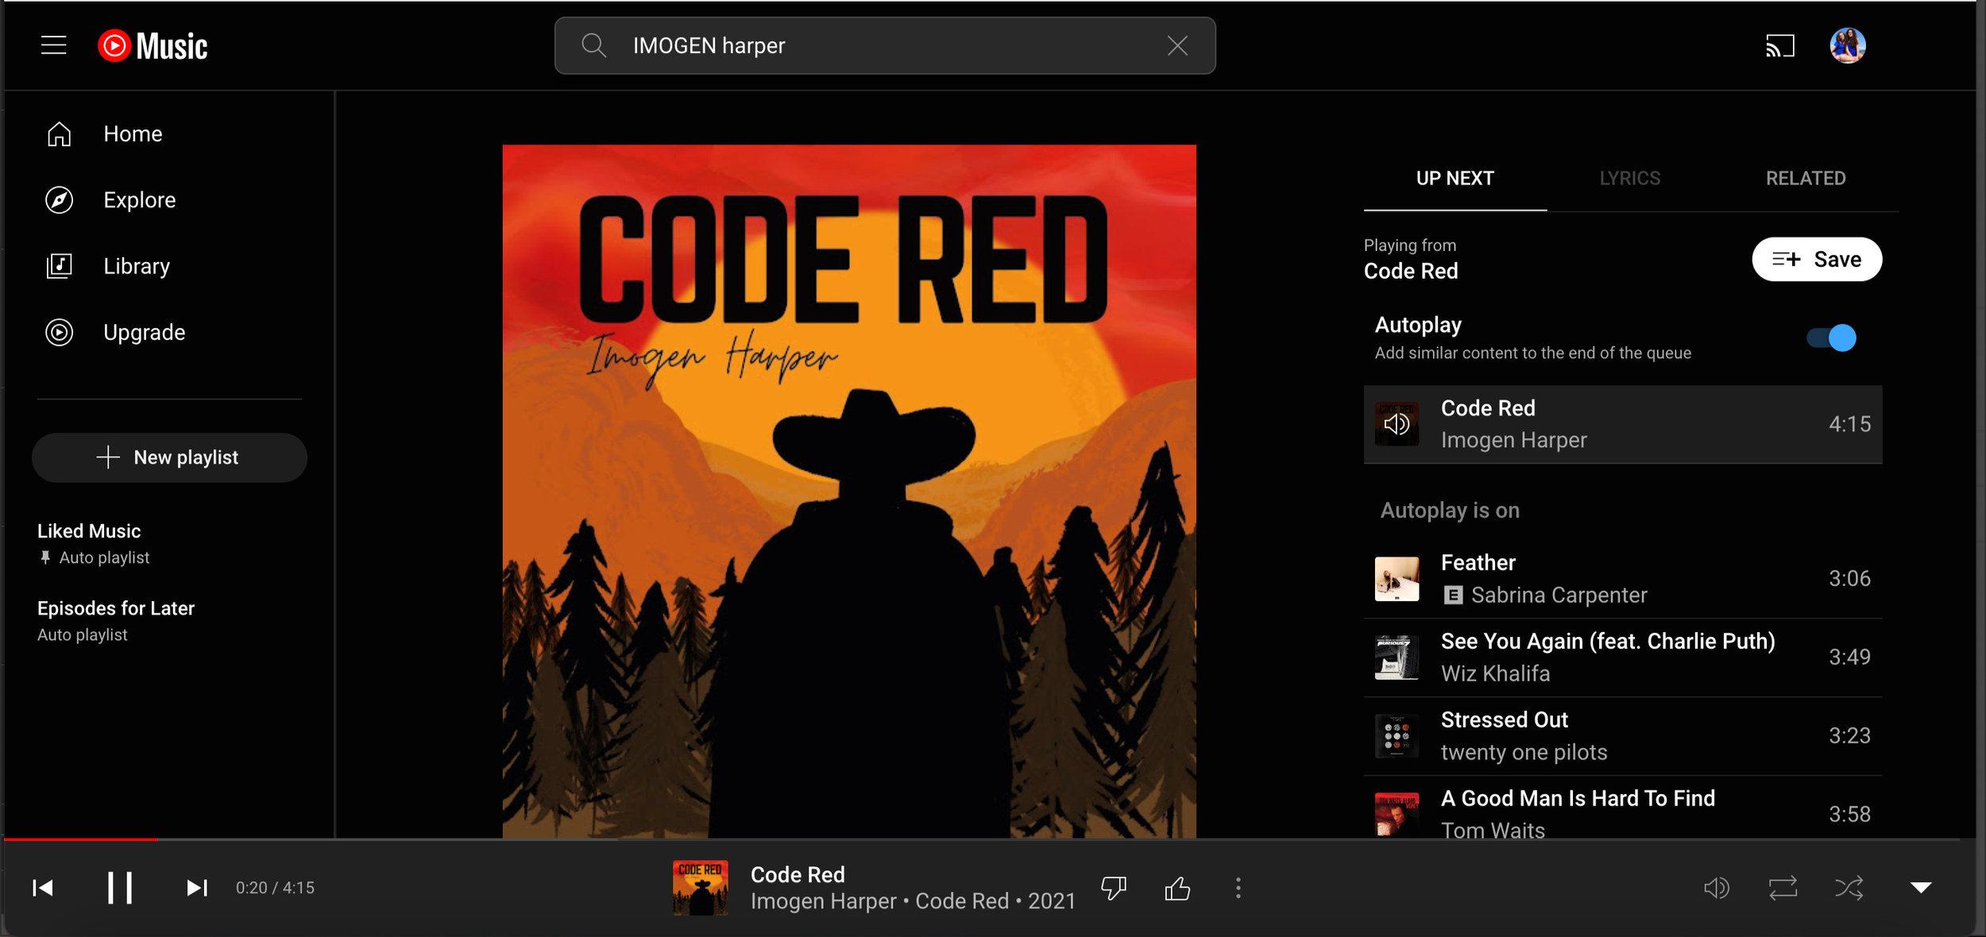Open Explore in sidebar
Screen dimensions: 1986x937
coord(169,199)
